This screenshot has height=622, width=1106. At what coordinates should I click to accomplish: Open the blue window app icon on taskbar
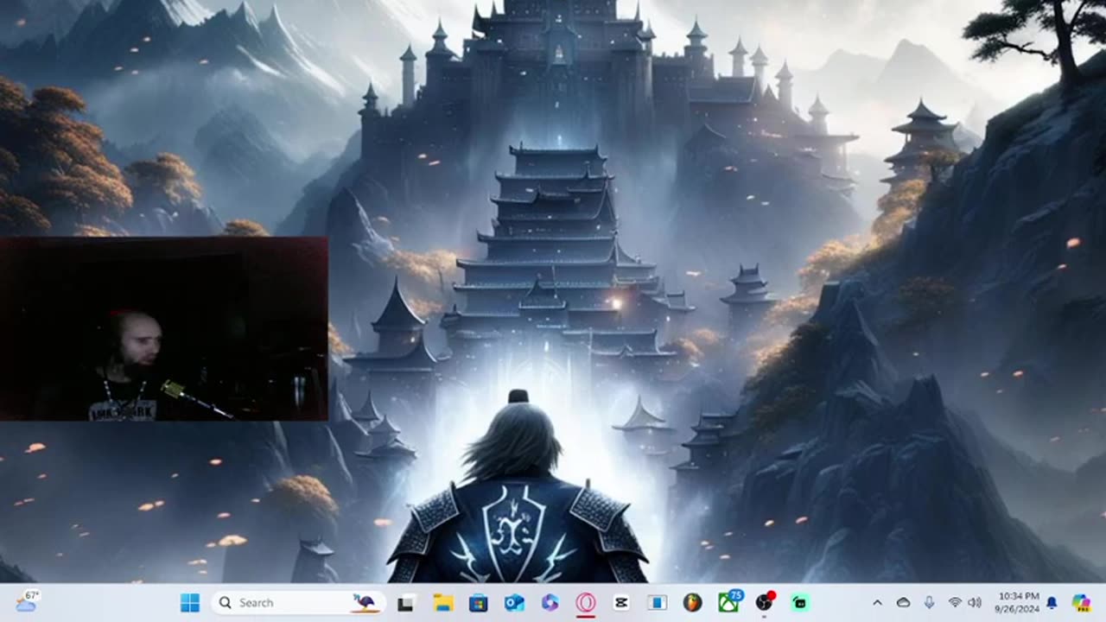coord(658,603)
